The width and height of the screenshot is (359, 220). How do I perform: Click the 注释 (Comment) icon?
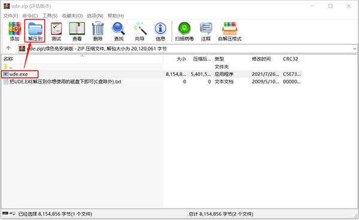(x=206, y=31)
